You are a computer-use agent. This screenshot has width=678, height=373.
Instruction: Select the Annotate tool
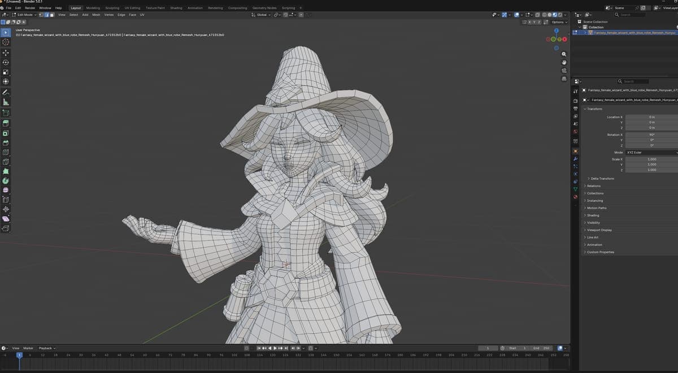6,92
